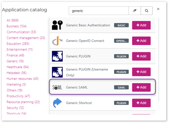Screen dimensions: 169x123
Task: Select the Generic (19) category
Action: coord(15,61)
